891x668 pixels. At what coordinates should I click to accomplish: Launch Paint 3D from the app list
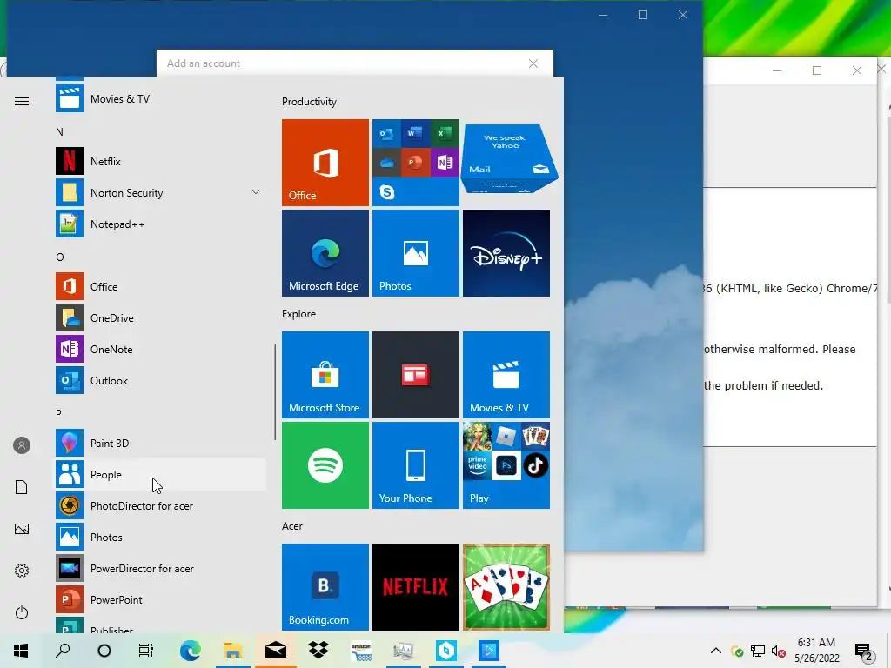(x=160, y=443)
